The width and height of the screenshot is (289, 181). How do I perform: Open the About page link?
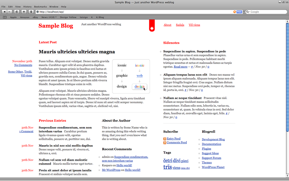pyautogui.click(x=167, y=25)
